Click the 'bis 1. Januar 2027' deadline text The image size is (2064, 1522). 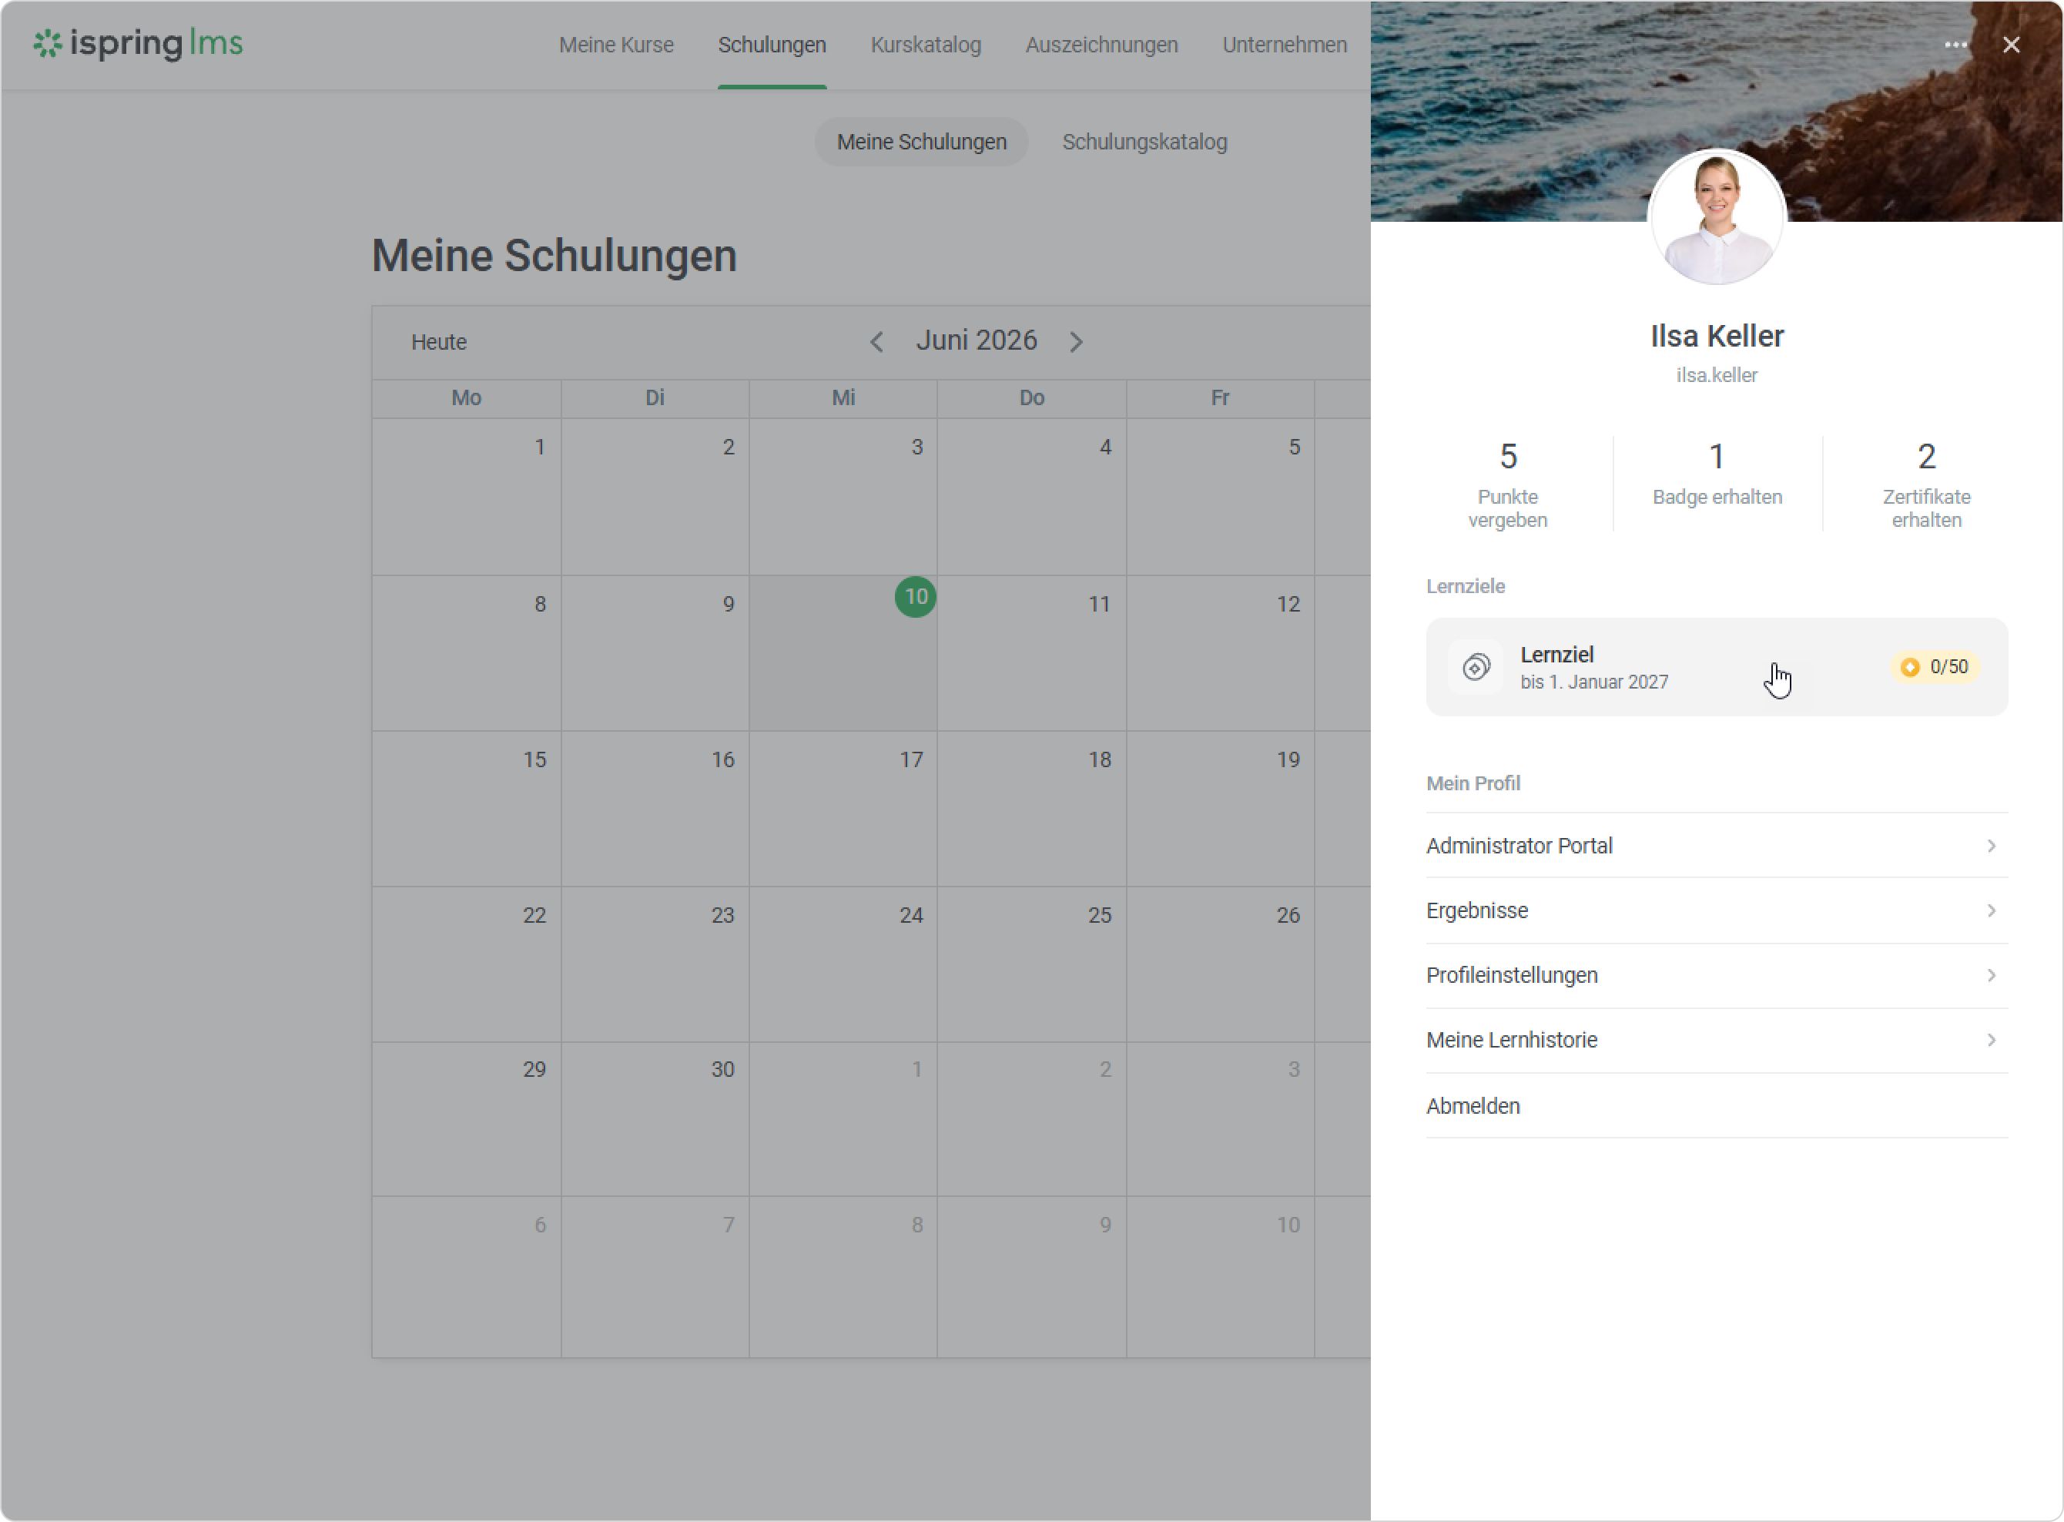[x=1594, y=682]
